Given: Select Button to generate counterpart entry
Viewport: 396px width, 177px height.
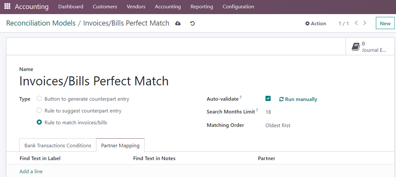Looking at the screenshot, I should pos(39,99).
